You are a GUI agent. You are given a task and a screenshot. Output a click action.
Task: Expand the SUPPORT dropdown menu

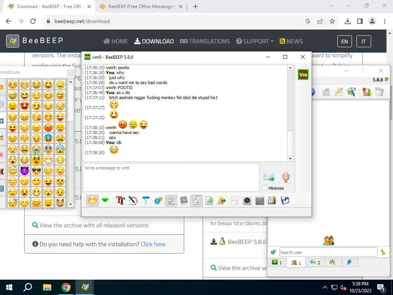[x=255, y=41]
